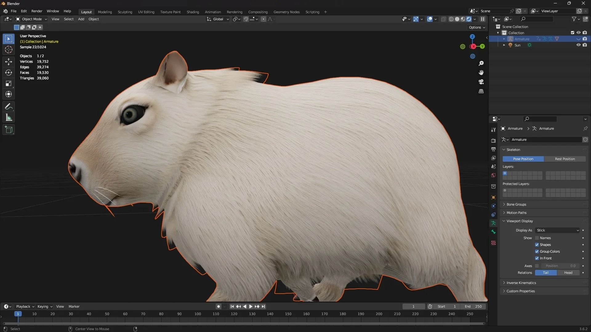The height and width of the screenshot is (332, 591).
Task: Switch to Solid viewport shading
Action: 457,19
